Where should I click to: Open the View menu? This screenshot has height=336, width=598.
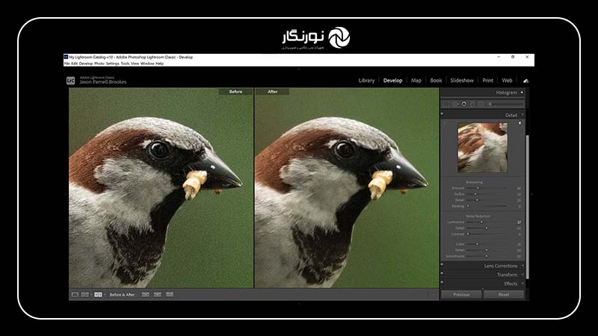pos(135,63)
